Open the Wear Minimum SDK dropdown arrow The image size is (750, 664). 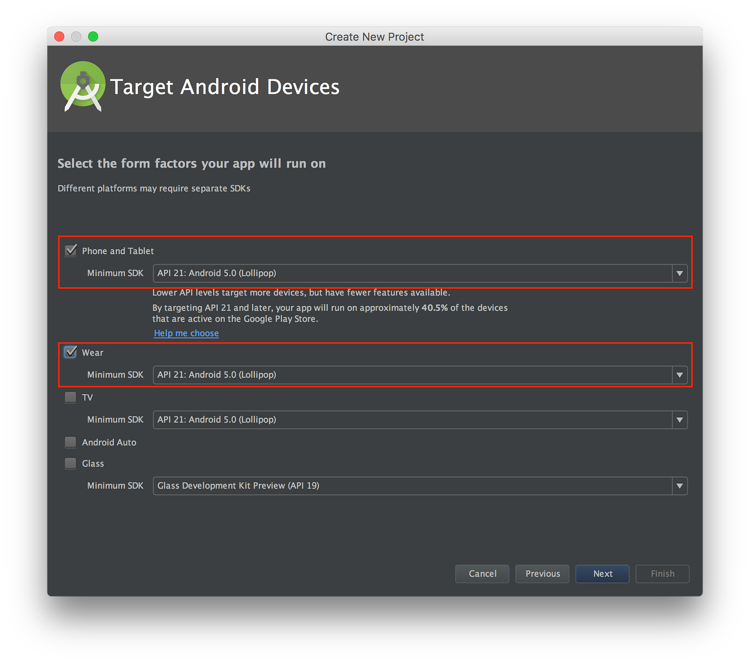pyautogui.click(x=680, y=375)
